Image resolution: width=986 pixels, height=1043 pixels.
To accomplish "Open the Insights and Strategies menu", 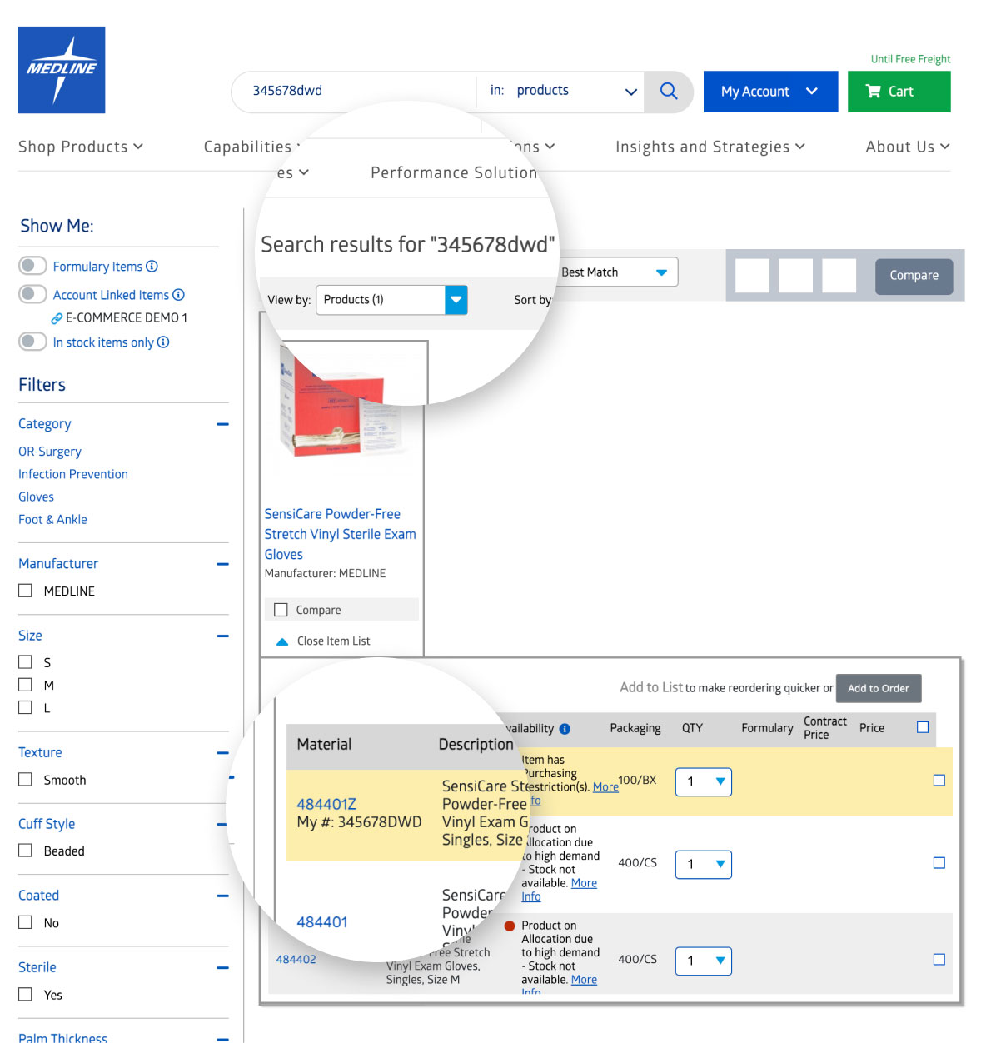I will (710, 147).
